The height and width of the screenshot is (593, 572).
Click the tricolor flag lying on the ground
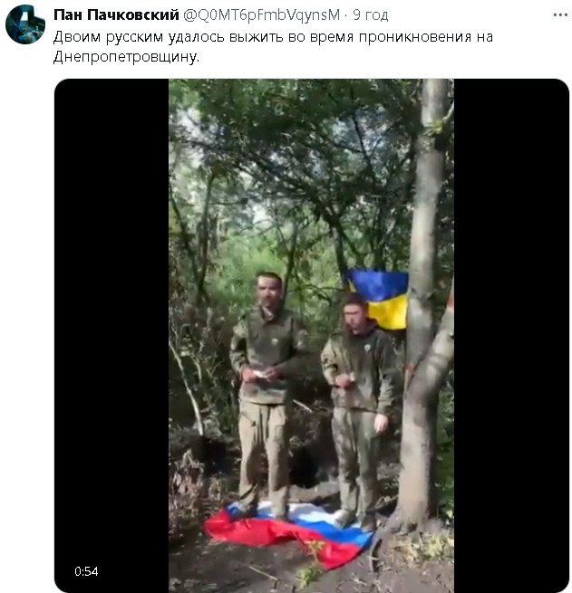289,532
